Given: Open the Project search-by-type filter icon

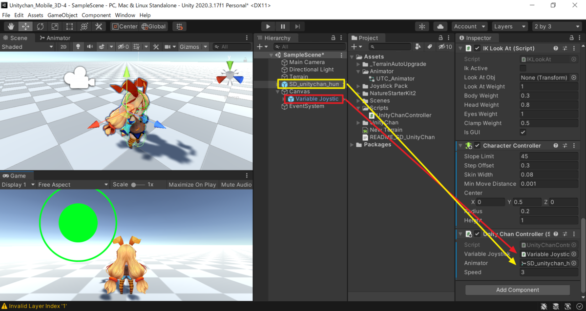Looking at the screenshot, I should (418, 47).
